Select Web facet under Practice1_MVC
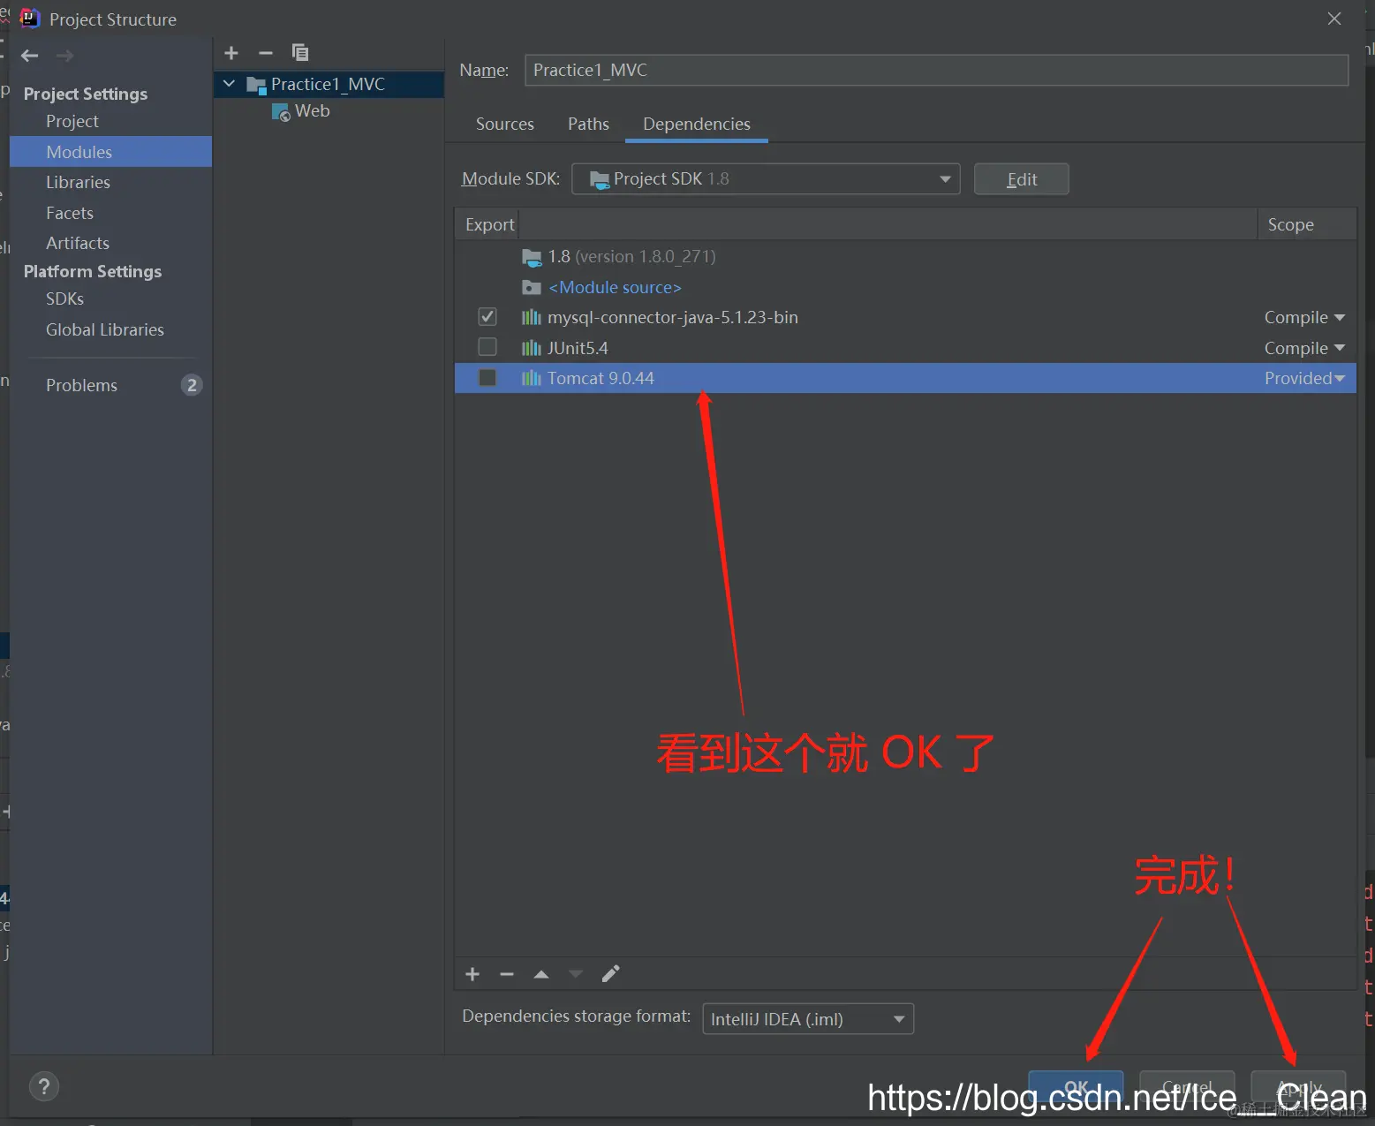Image resolution: width=1375 pixels, height=1126 pixels. tap(312, 111)
